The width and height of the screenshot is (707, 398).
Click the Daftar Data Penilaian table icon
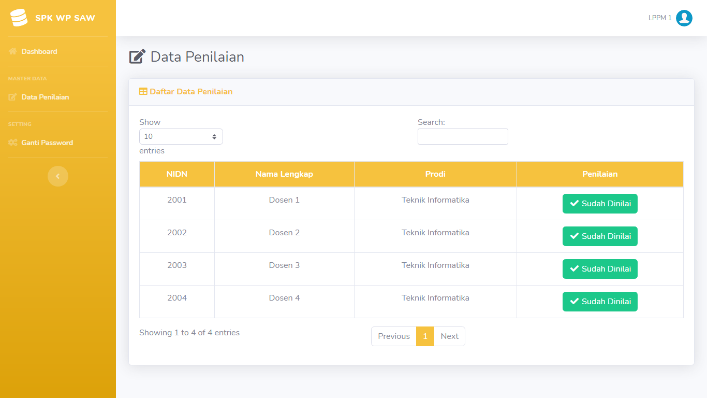click(143, 92)
